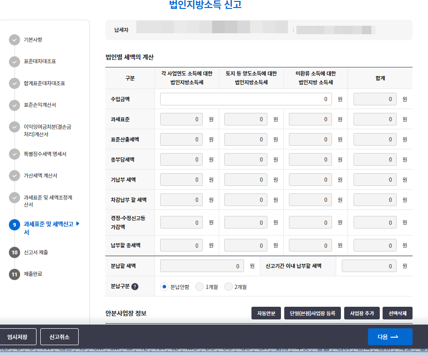This screenshot has height=355, width=428.
Task: Click the checkmark icon beside 기본사항 step
Action: (x=14, y=40)
